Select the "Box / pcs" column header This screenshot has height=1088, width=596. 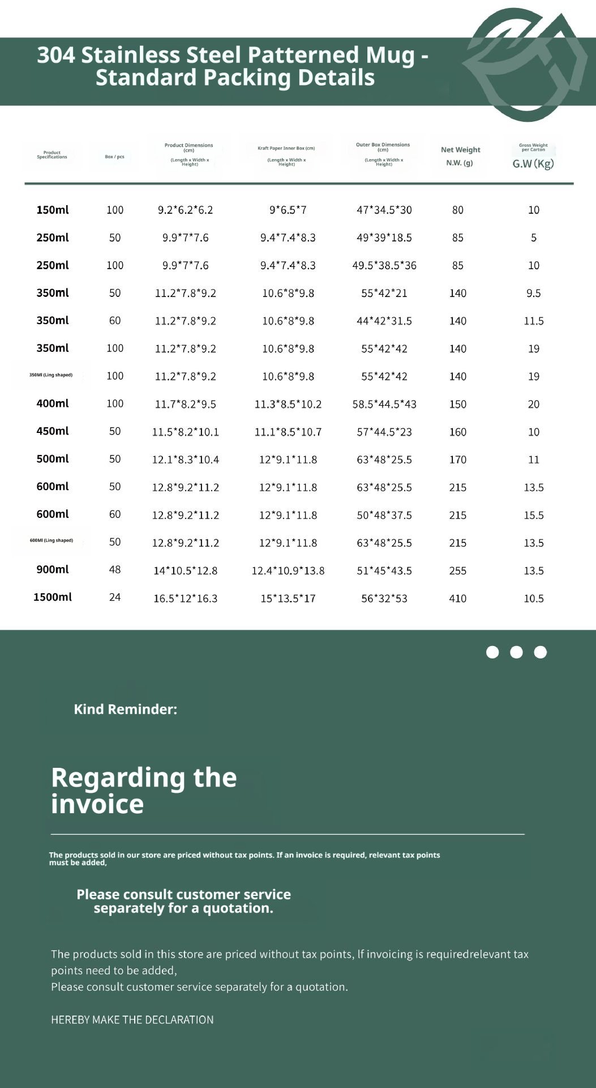pos(114,157)
